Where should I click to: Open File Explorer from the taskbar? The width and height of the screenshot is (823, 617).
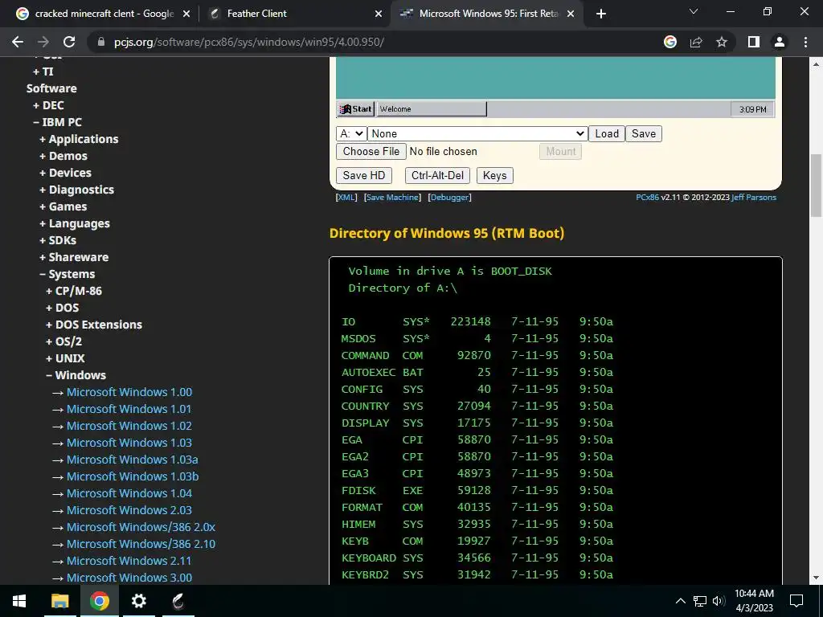click(59, 601)
